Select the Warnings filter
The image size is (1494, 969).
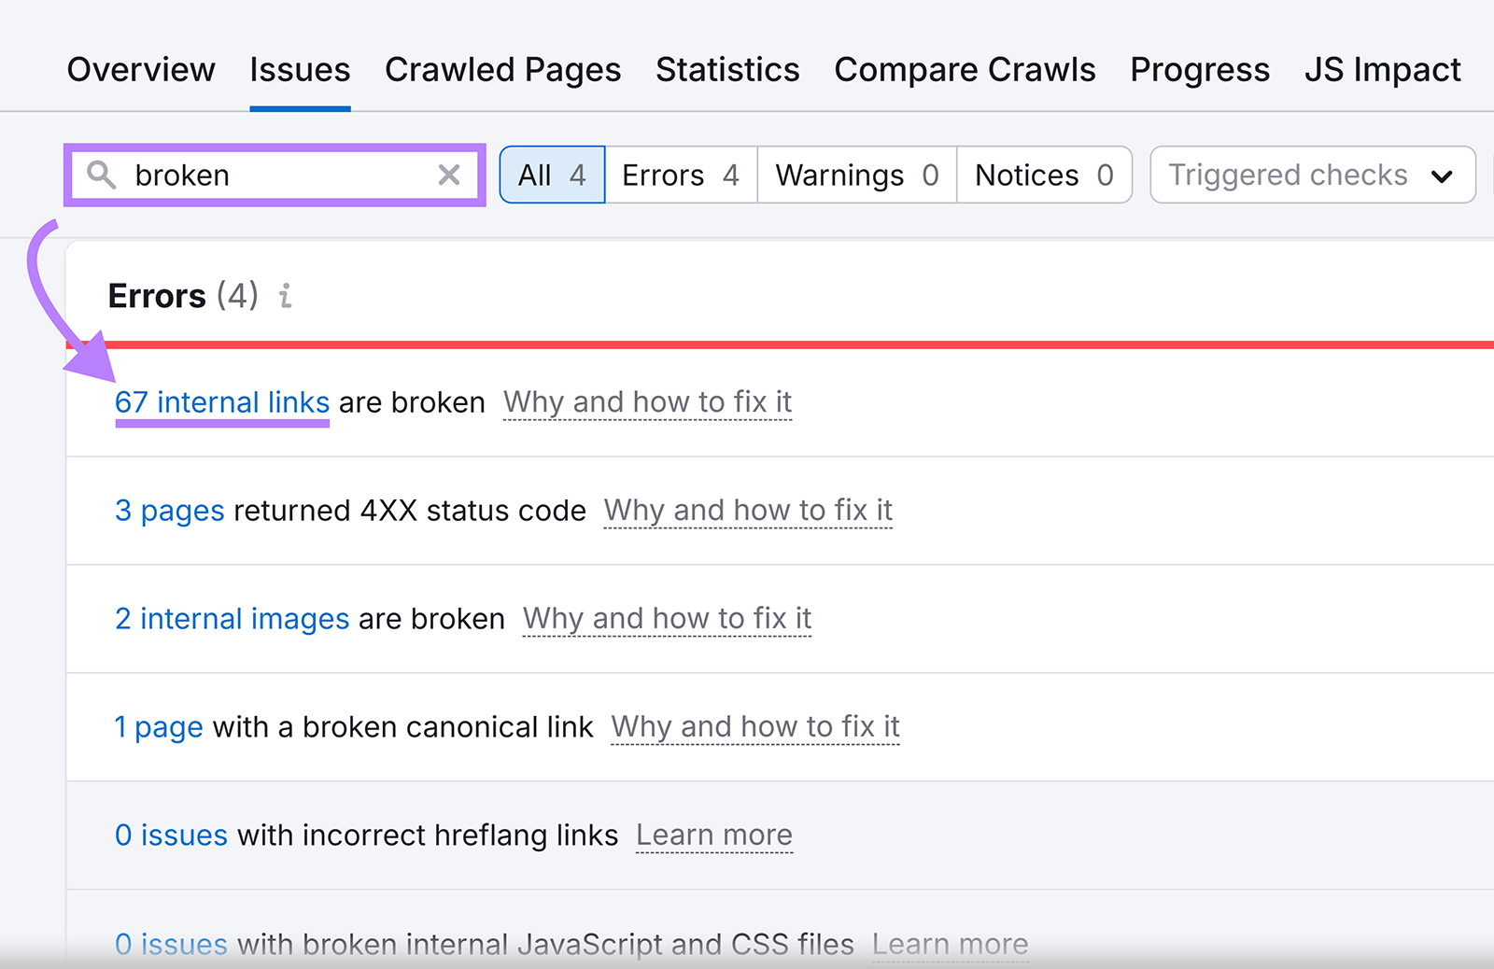(855, 175)
